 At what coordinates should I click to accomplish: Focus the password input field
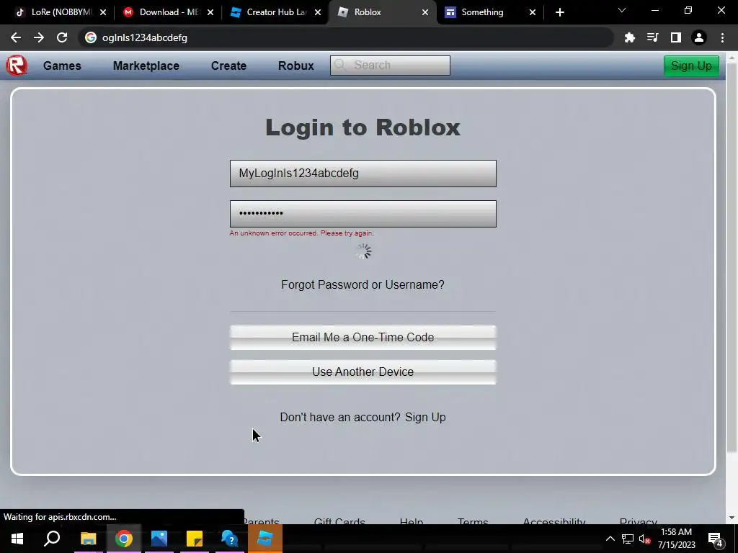tap(363, 214)
